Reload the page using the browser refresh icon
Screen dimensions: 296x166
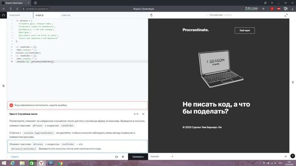pyautogui.click(x=17, y=8)
